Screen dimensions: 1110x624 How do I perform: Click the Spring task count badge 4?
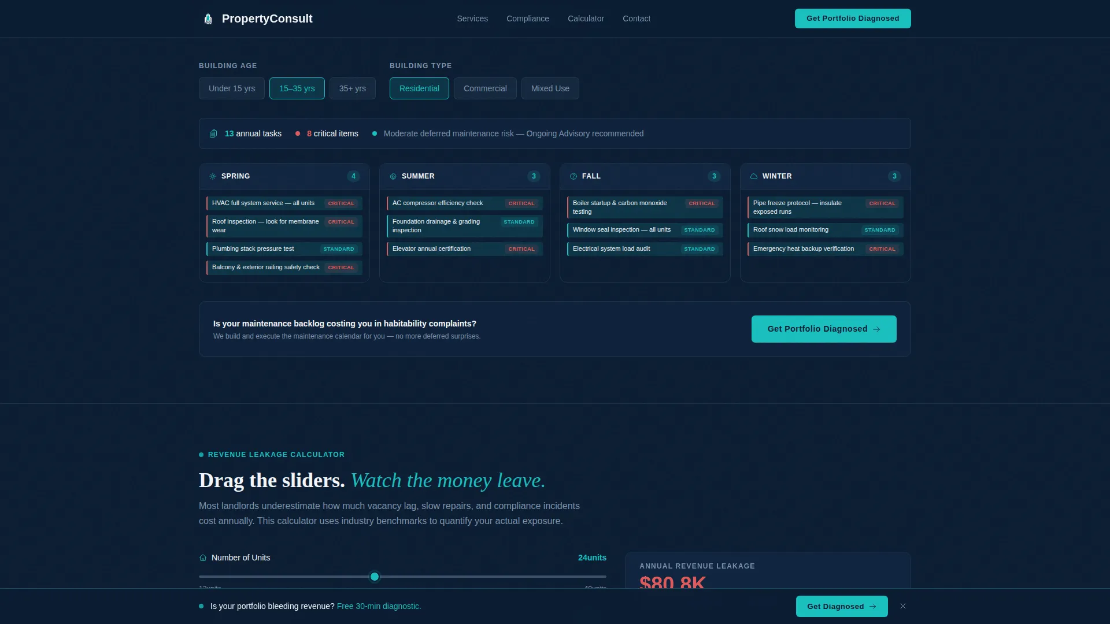point(353,176)
